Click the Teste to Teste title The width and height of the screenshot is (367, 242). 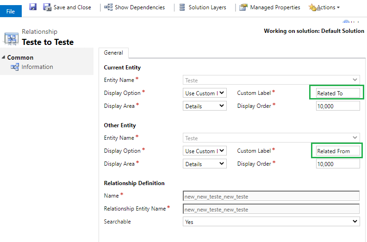48,42
